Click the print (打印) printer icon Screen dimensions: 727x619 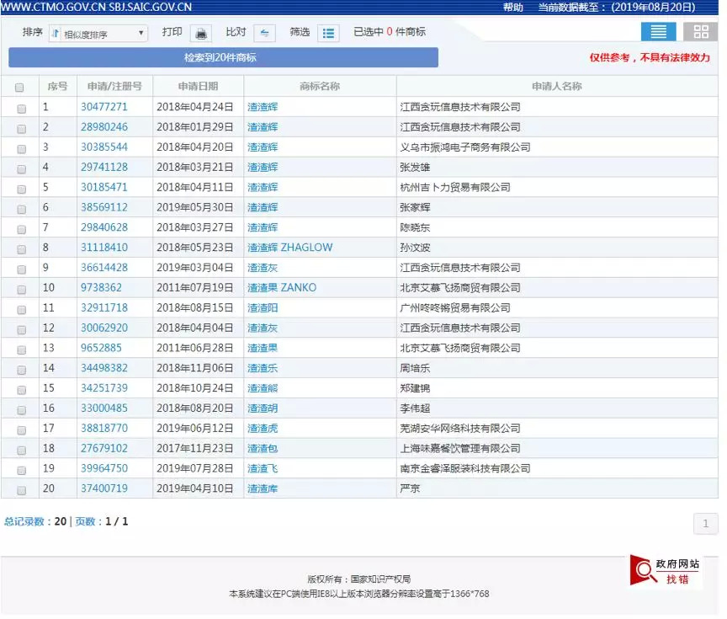click(201, 33)
